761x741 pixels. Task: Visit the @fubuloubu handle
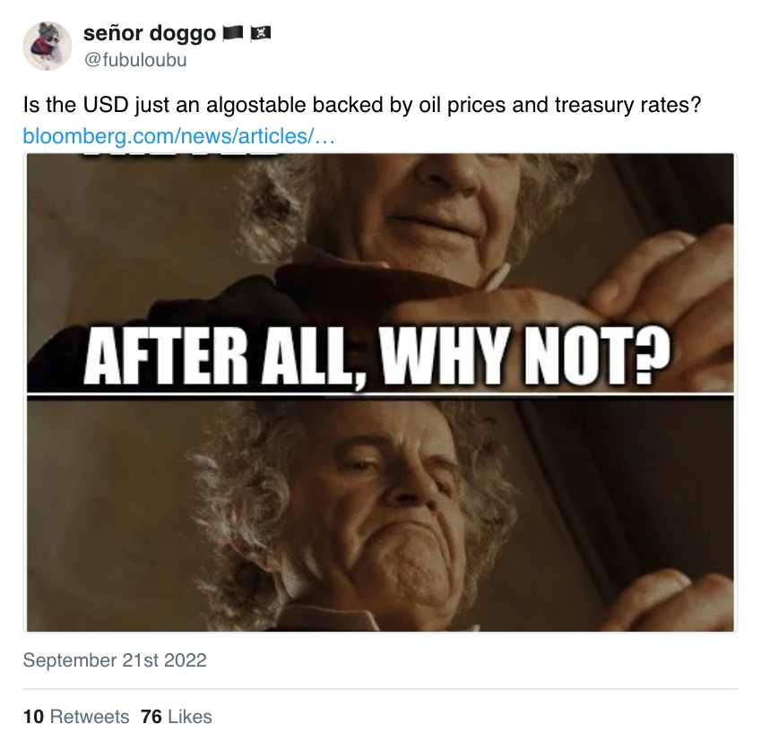pos(135,60)
